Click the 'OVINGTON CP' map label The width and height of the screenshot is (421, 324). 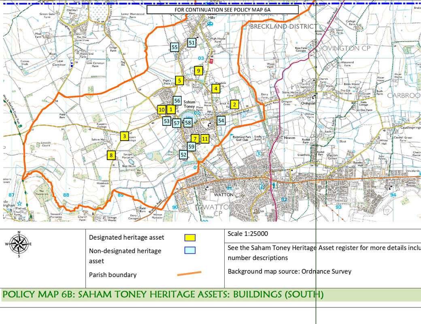[x=346, y=48]
